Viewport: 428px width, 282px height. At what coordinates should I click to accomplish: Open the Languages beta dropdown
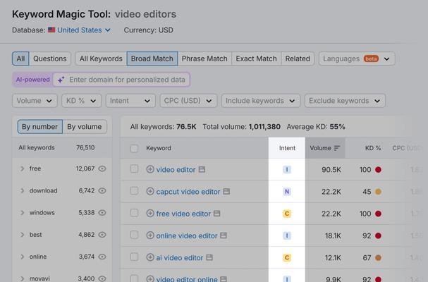(x=357, y=59)
